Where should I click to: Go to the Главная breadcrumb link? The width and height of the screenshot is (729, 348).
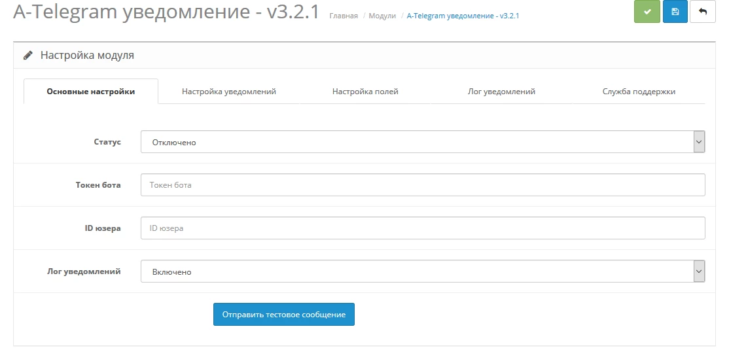click(x=344, y=16)
